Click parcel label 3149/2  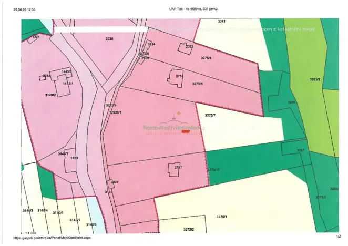coord(50,95)
